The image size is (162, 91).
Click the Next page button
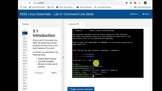54,73
